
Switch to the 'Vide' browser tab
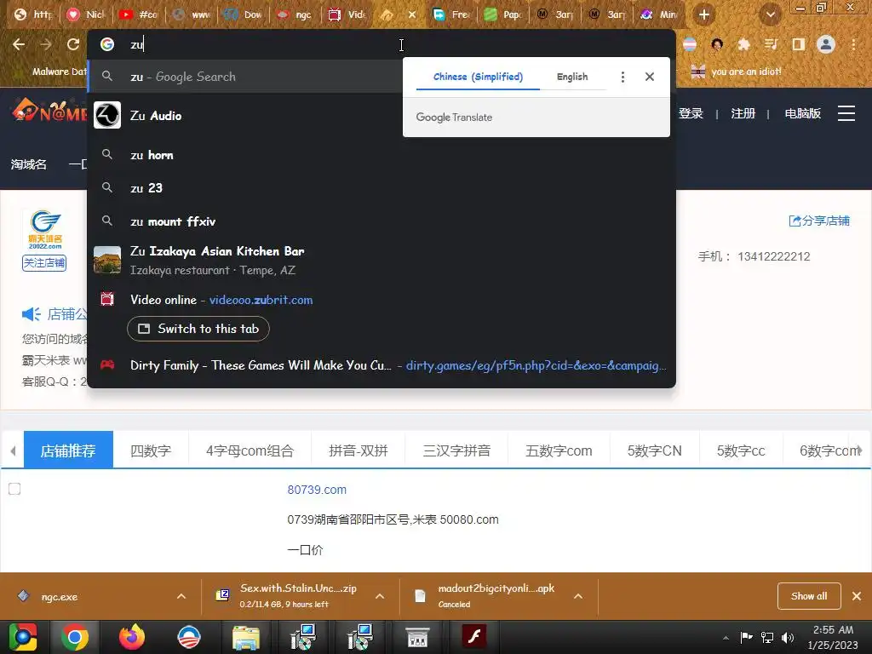pos(347,14)
